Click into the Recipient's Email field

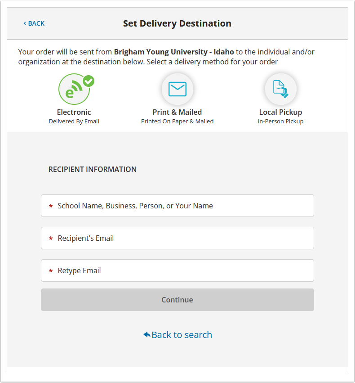click(177, 238)
